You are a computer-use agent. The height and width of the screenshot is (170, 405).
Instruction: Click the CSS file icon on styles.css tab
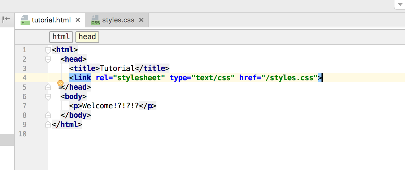pos(95,20)
